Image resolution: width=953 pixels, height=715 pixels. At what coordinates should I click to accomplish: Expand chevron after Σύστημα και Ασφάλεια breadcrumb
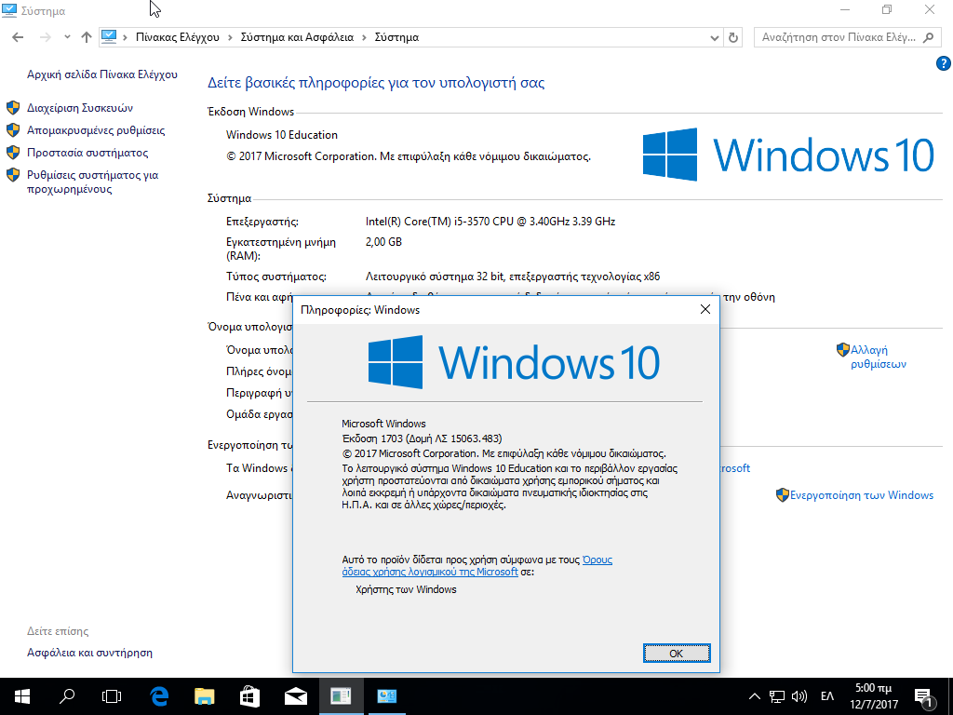click(364, 37)
